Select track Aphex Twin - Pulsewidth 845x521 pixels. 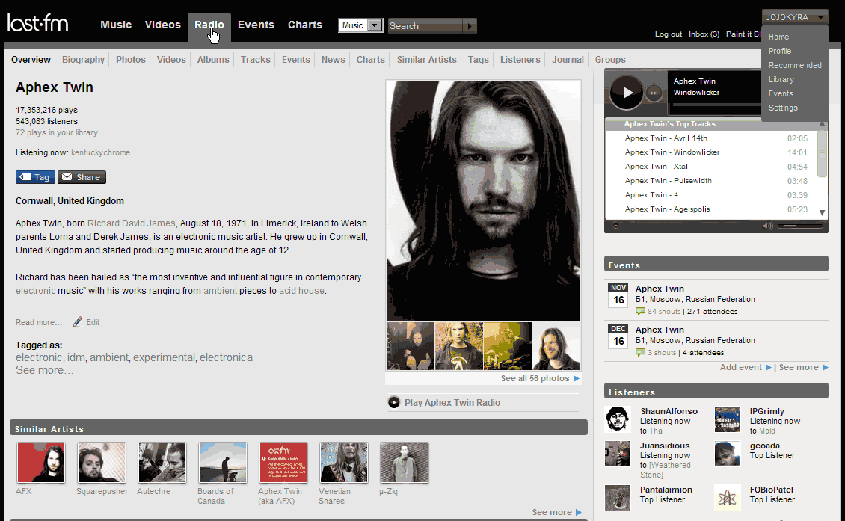(669, 180)
